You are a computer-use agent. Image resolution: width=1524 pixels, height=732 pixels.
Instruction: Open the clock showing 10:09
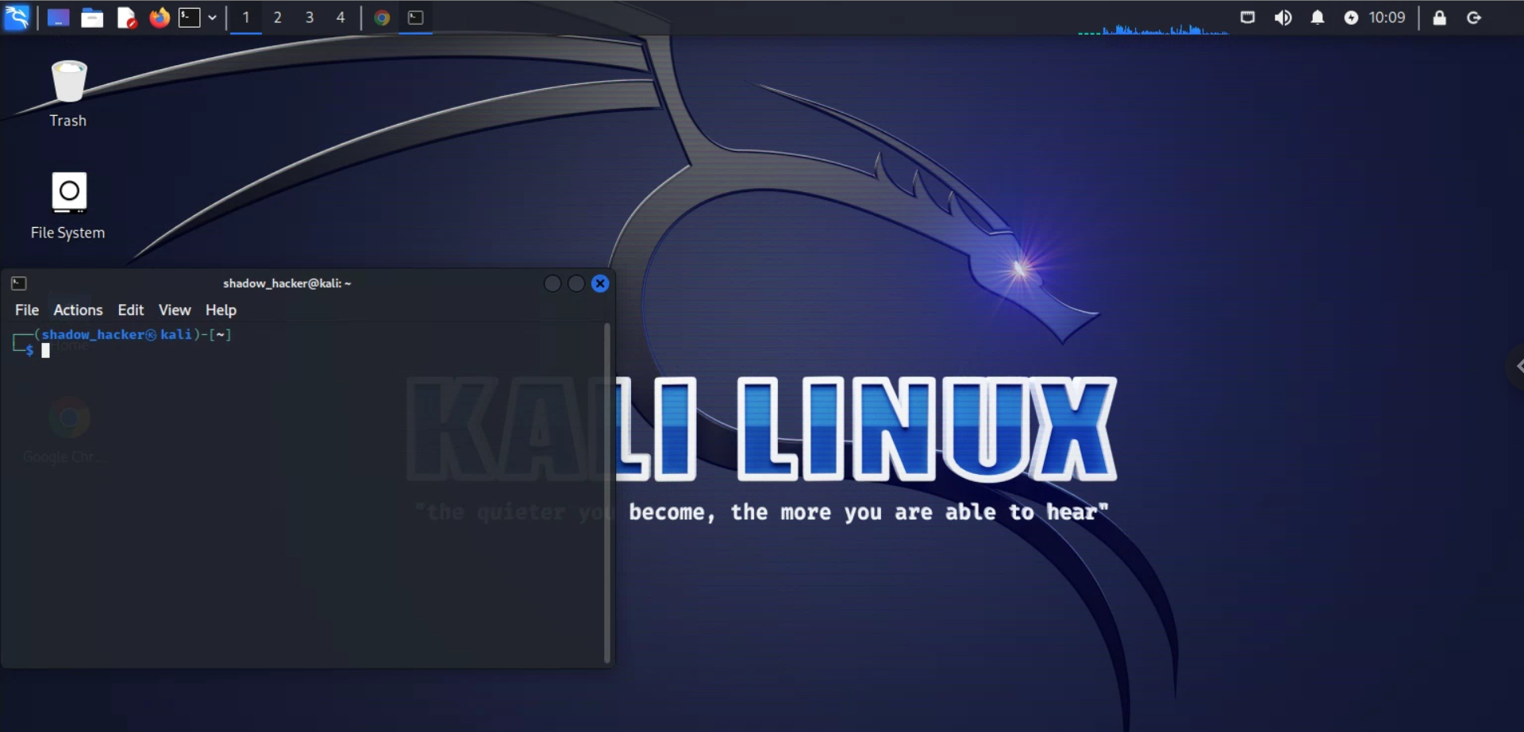1387,17
